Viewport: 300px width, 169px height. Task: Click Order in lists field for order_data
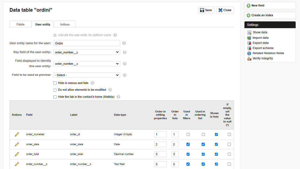pos(175,144)
